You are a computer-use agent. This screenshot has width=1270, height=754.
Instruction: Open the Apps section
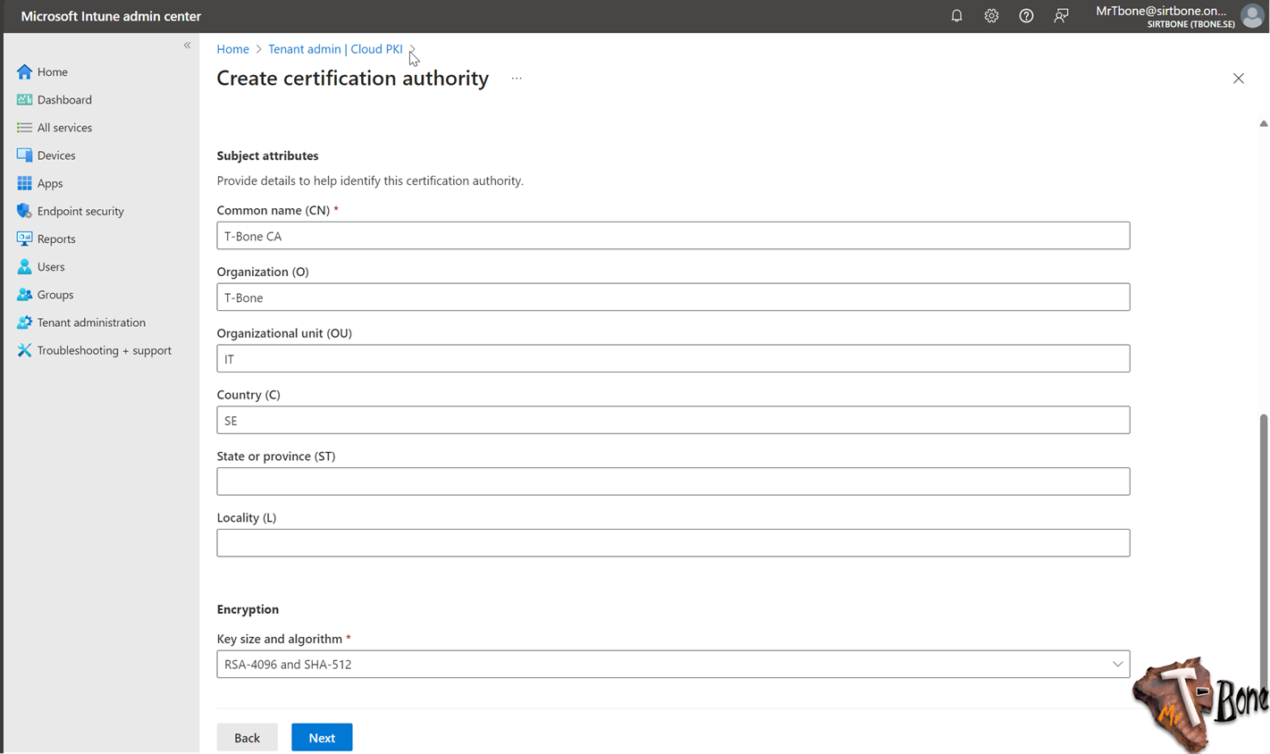(x=51, y=183)
